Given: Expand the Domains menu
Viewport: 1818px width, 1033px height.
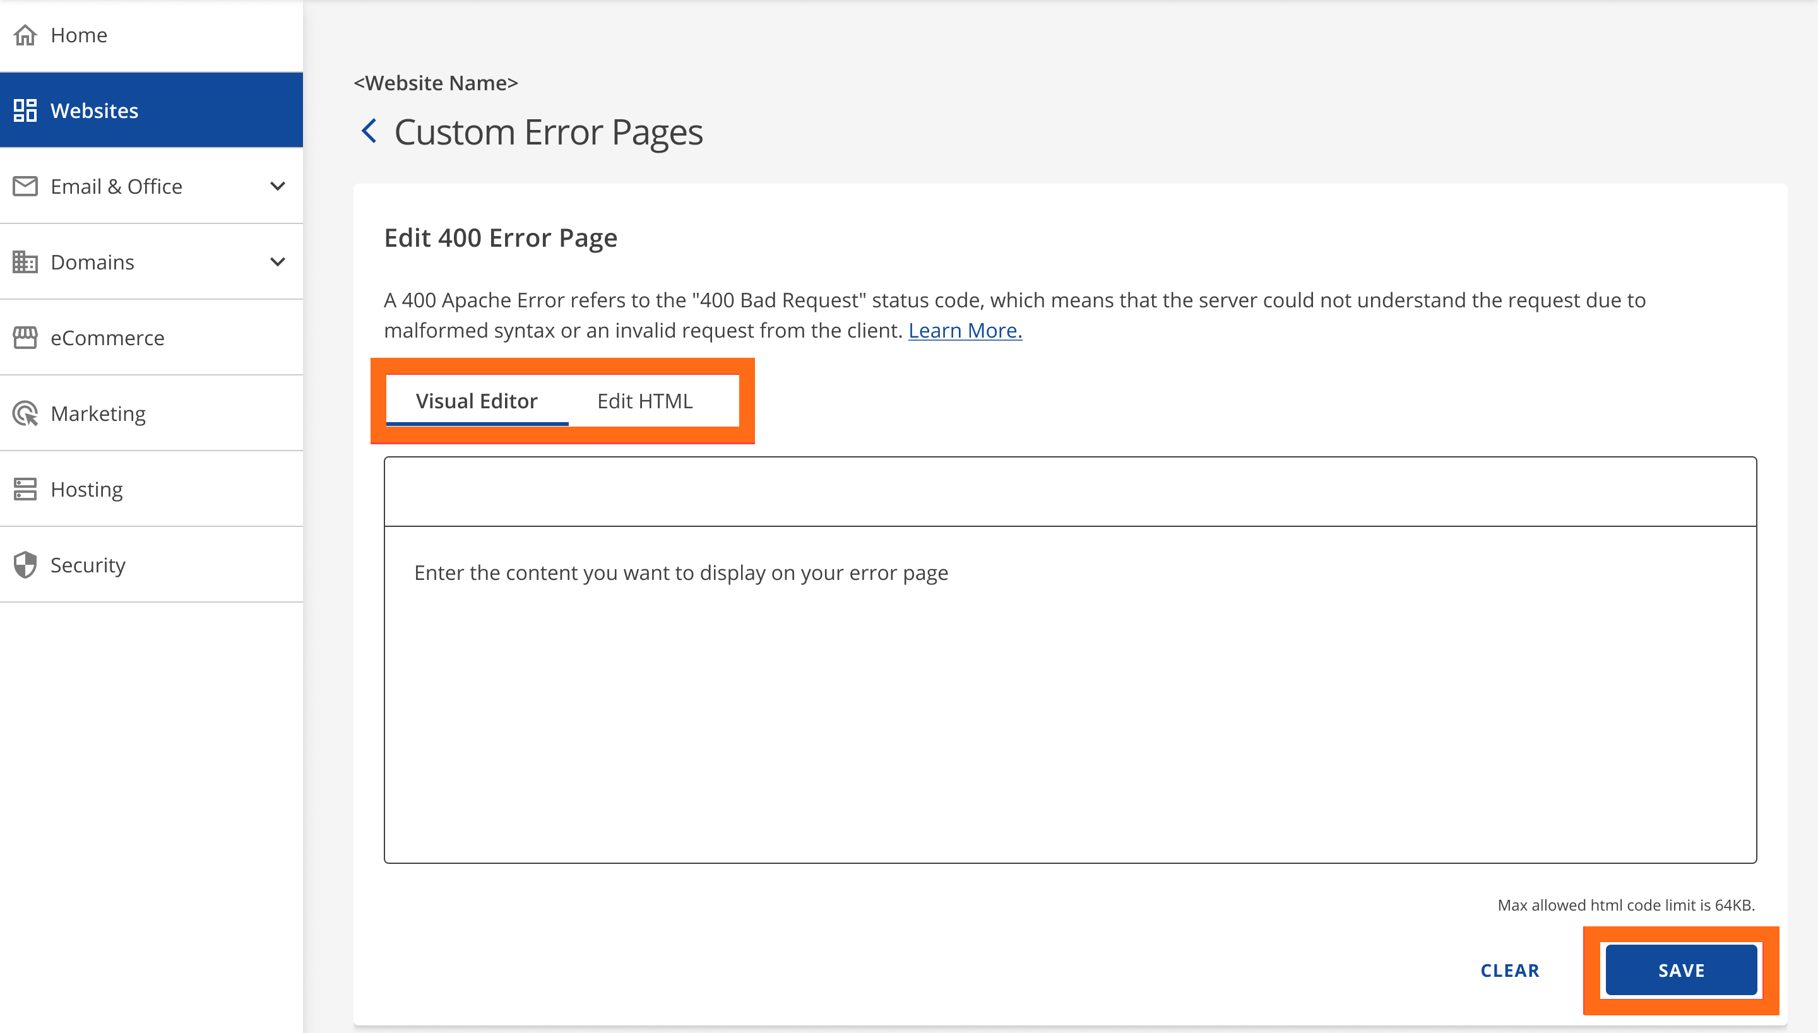Looking at the screenshot, I should point(278,261).
